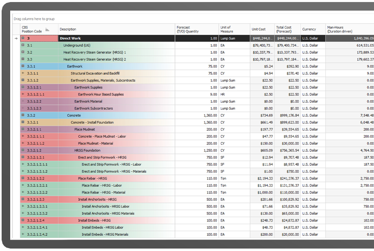
Task: Click the HR unit of measure cell
Action: pos(234,94)
